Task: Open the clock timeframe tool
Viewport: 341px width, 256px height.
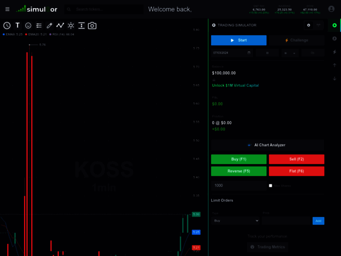Action: [x=7, y=25]
